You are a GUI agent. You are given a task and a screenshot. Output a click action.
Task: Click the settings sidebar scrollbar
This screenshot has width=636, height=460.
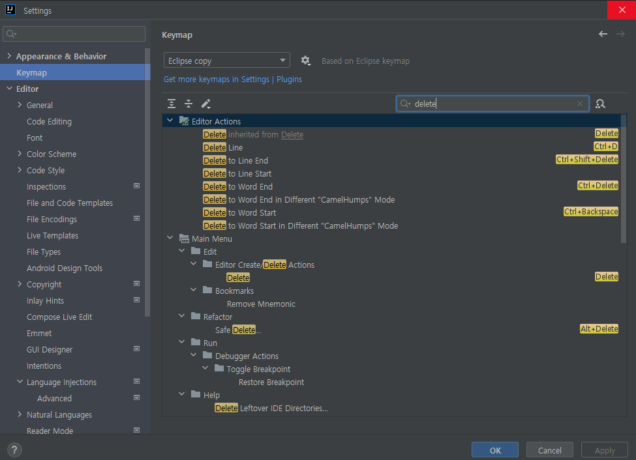tap(147, 182)
